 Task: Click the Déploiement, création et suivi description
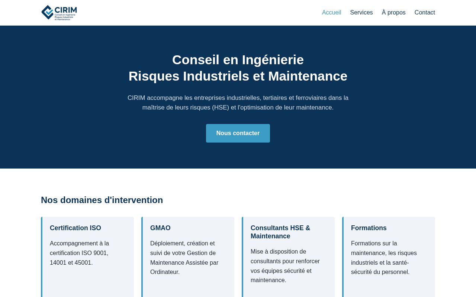point(184,258)
